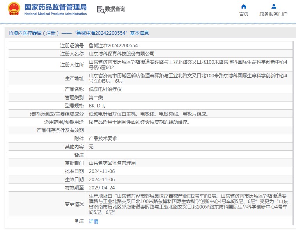The width and height of the screenshot is (296, 230).
Task: Select the model value BK-D-I
Action: pos(97,105)
